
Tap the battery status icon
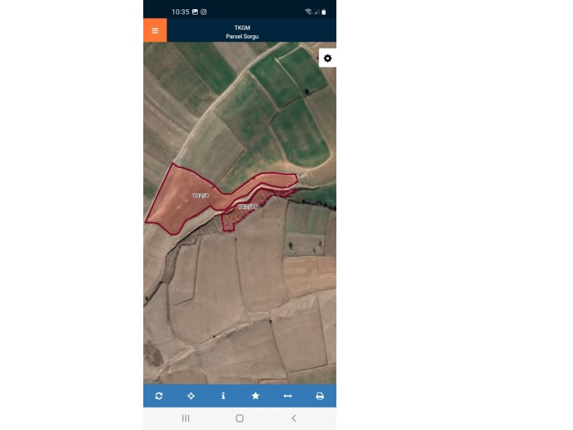coord(324,12)
